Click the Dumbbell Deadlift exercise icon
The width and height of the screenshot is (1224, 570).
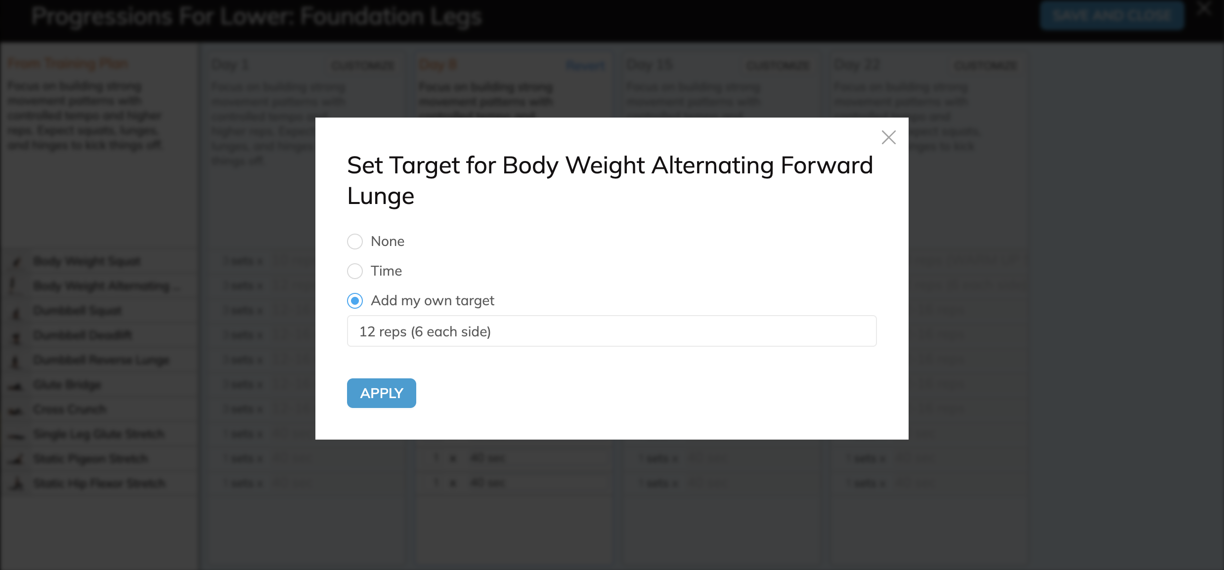[x=17, y=336]
